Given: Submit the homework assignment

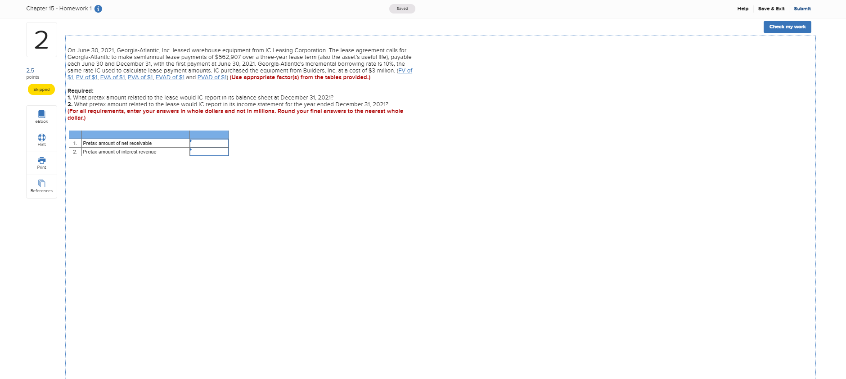Looking at the screenshot, I should click(x=802, y=9).
